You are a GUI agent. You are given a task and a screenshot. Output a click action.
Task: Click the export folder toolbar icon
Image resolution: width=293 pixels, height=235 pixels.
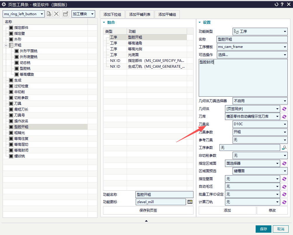65,14
